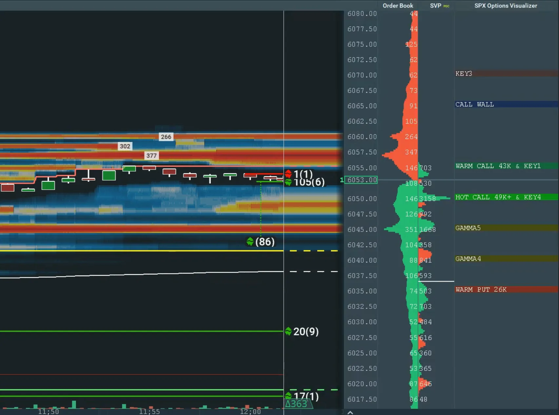The width and height of the screenshot is (559, 415).
Task: Click the SVP volume value 1668 at 6045
Action: click(x=428, y=230)
